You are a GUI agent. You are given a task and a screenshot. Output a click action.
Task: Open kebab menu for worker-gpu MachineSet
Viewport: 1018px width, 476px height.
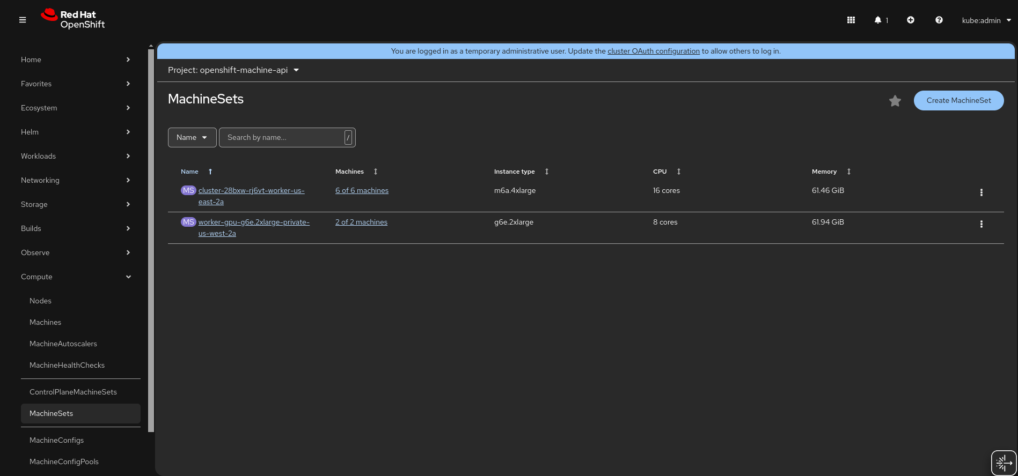(x=982, y=224)
